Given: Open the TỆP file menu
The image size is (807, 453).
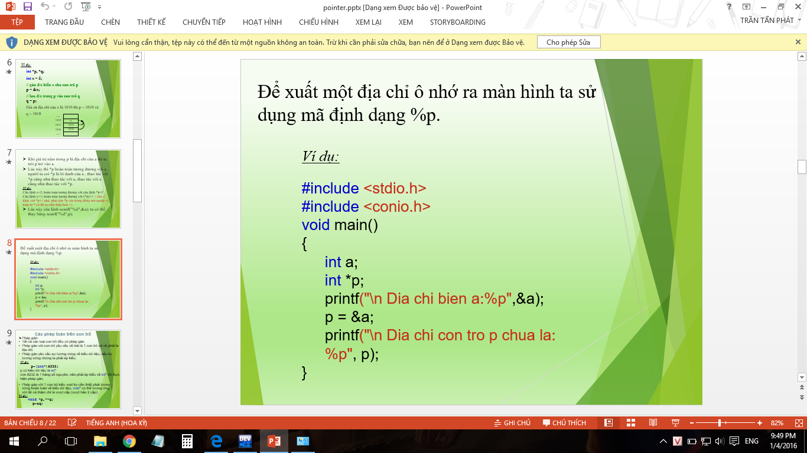Looking at the screenshot, I should pos(17,22).
